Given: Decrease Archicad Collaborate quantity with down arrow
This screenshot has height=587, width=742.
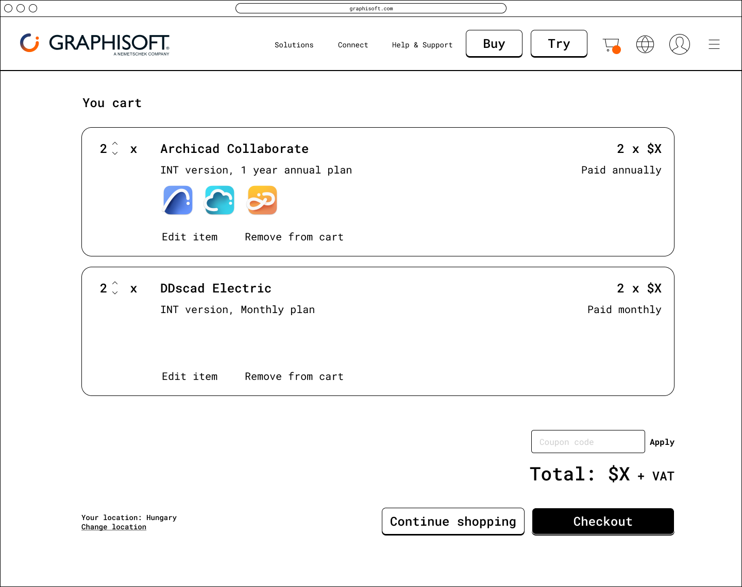Looking at the screenshot, I should pos(115,153).
